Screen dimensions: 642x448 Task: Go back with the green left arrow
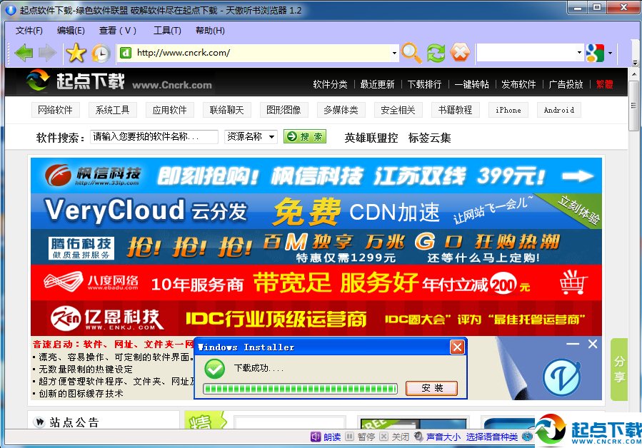pos(24,53)
